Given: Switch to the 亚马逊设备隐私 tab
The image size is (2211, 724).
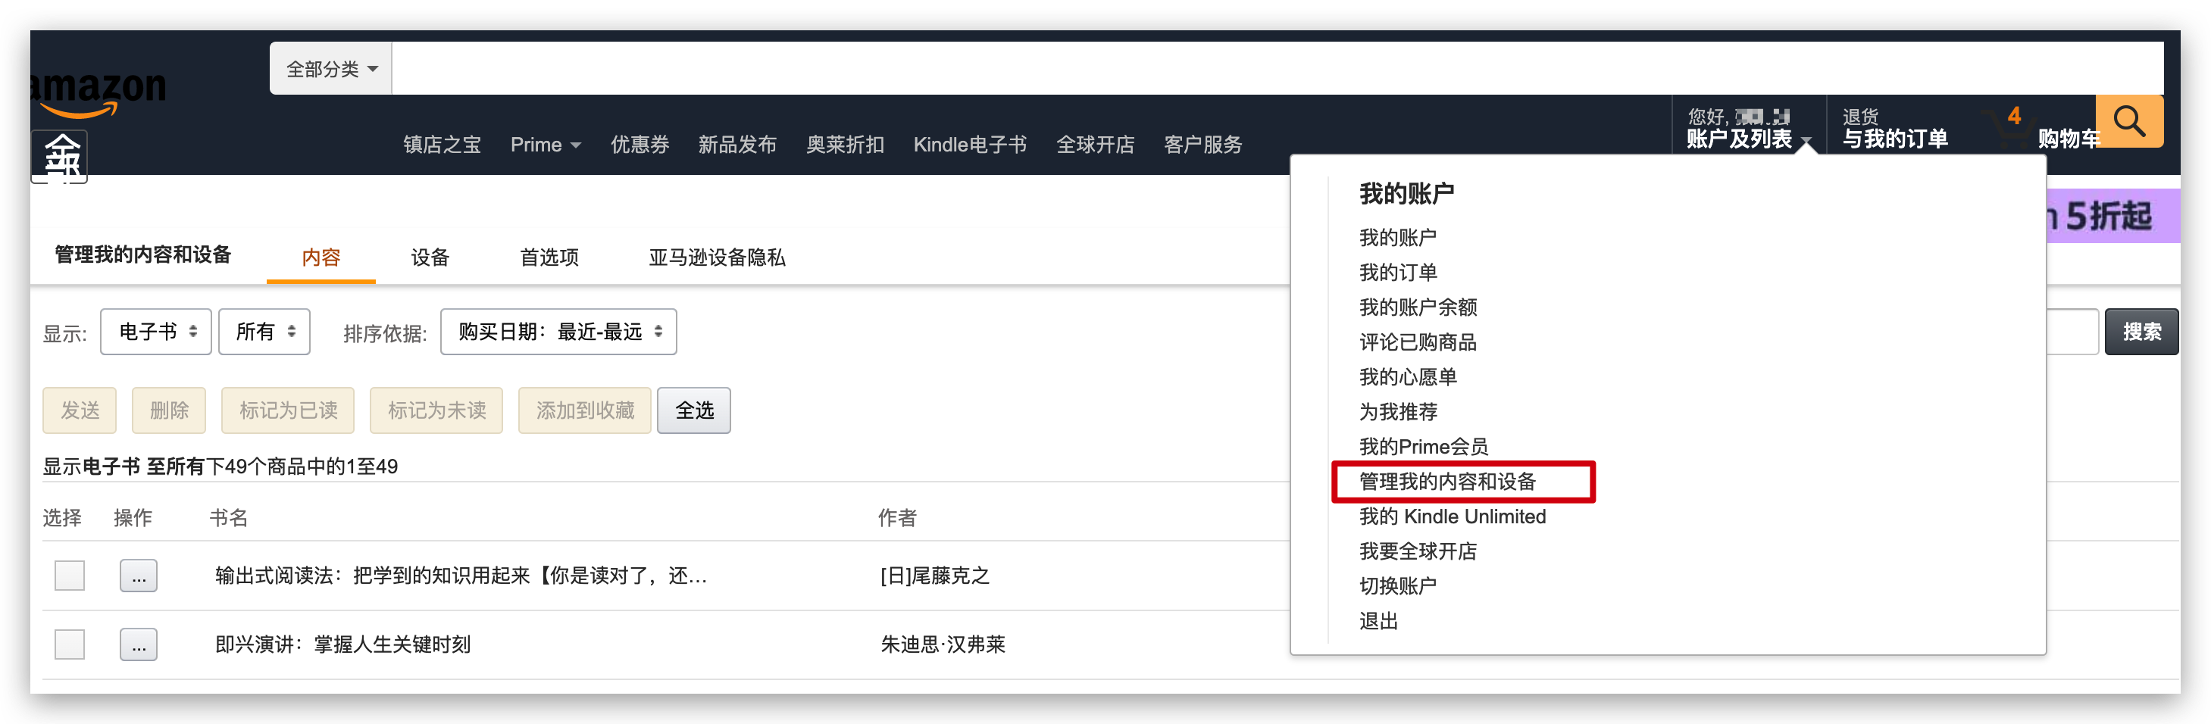Looking at the screenshot, I should (x=717, y=257).
